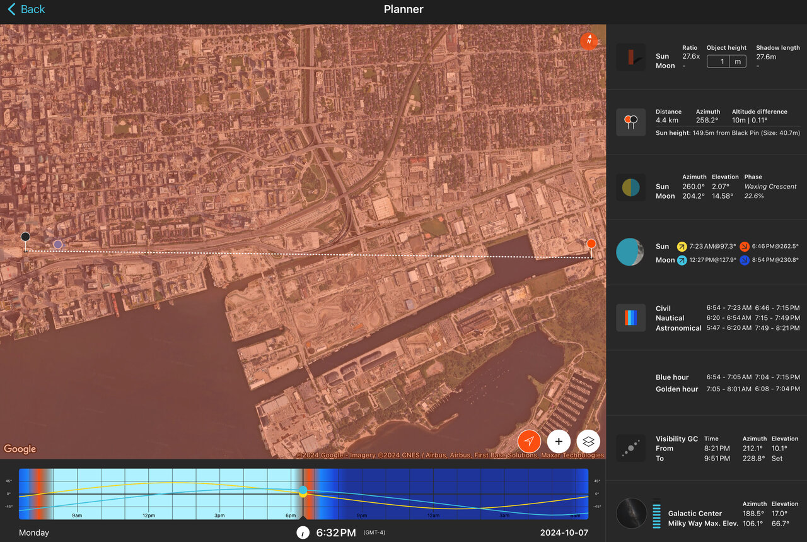Click the Back button
This screenshot has width=807, height=542.
tap(26, 9)
